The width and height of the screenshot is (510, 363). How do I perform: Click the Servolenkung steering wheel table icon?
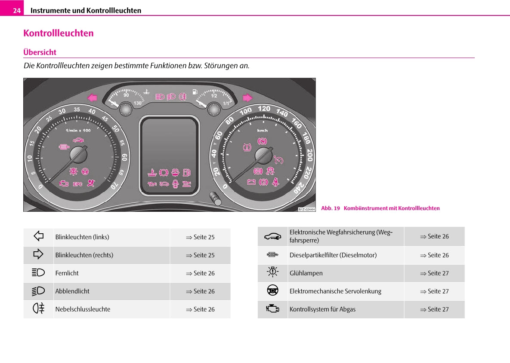pyautogui.click(x=272, y=291)
